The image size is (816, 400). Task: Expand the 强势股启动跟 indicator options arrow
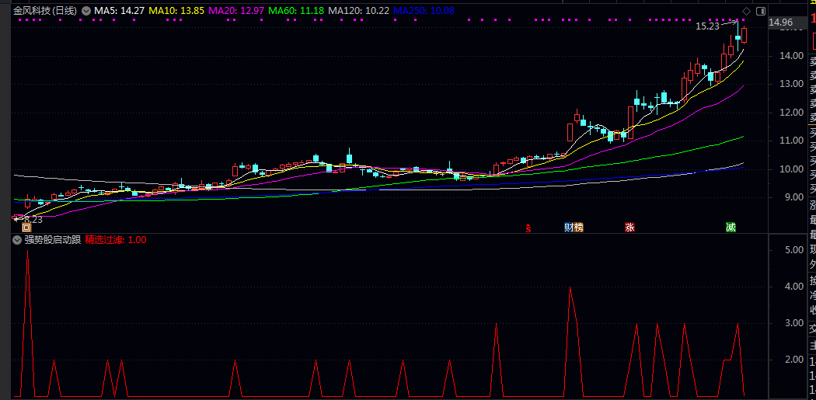(17, 240)
